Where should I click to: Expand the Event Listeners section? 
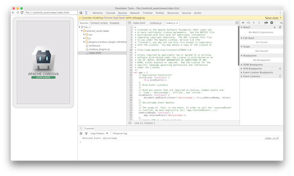pos(242,76)
